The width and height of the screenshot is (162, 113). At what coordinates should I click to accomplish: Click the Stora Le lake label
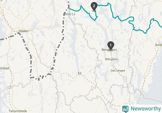(69, 14)
